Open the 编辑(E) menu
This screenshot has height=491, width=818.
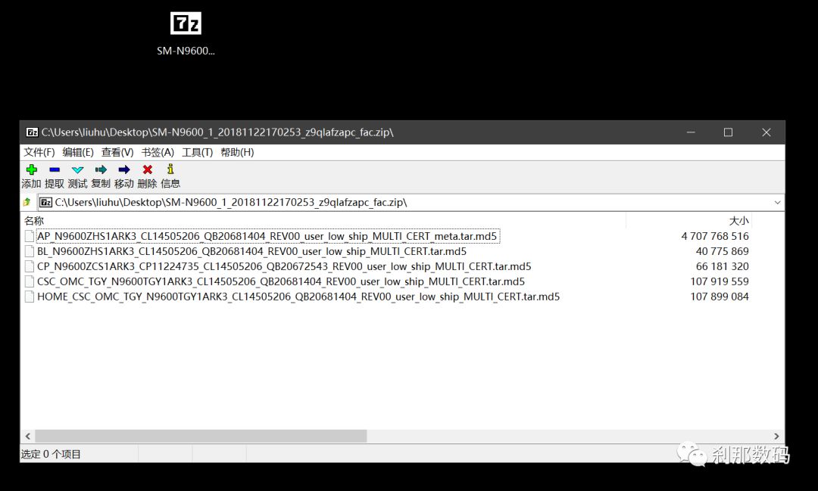[78, 152]
